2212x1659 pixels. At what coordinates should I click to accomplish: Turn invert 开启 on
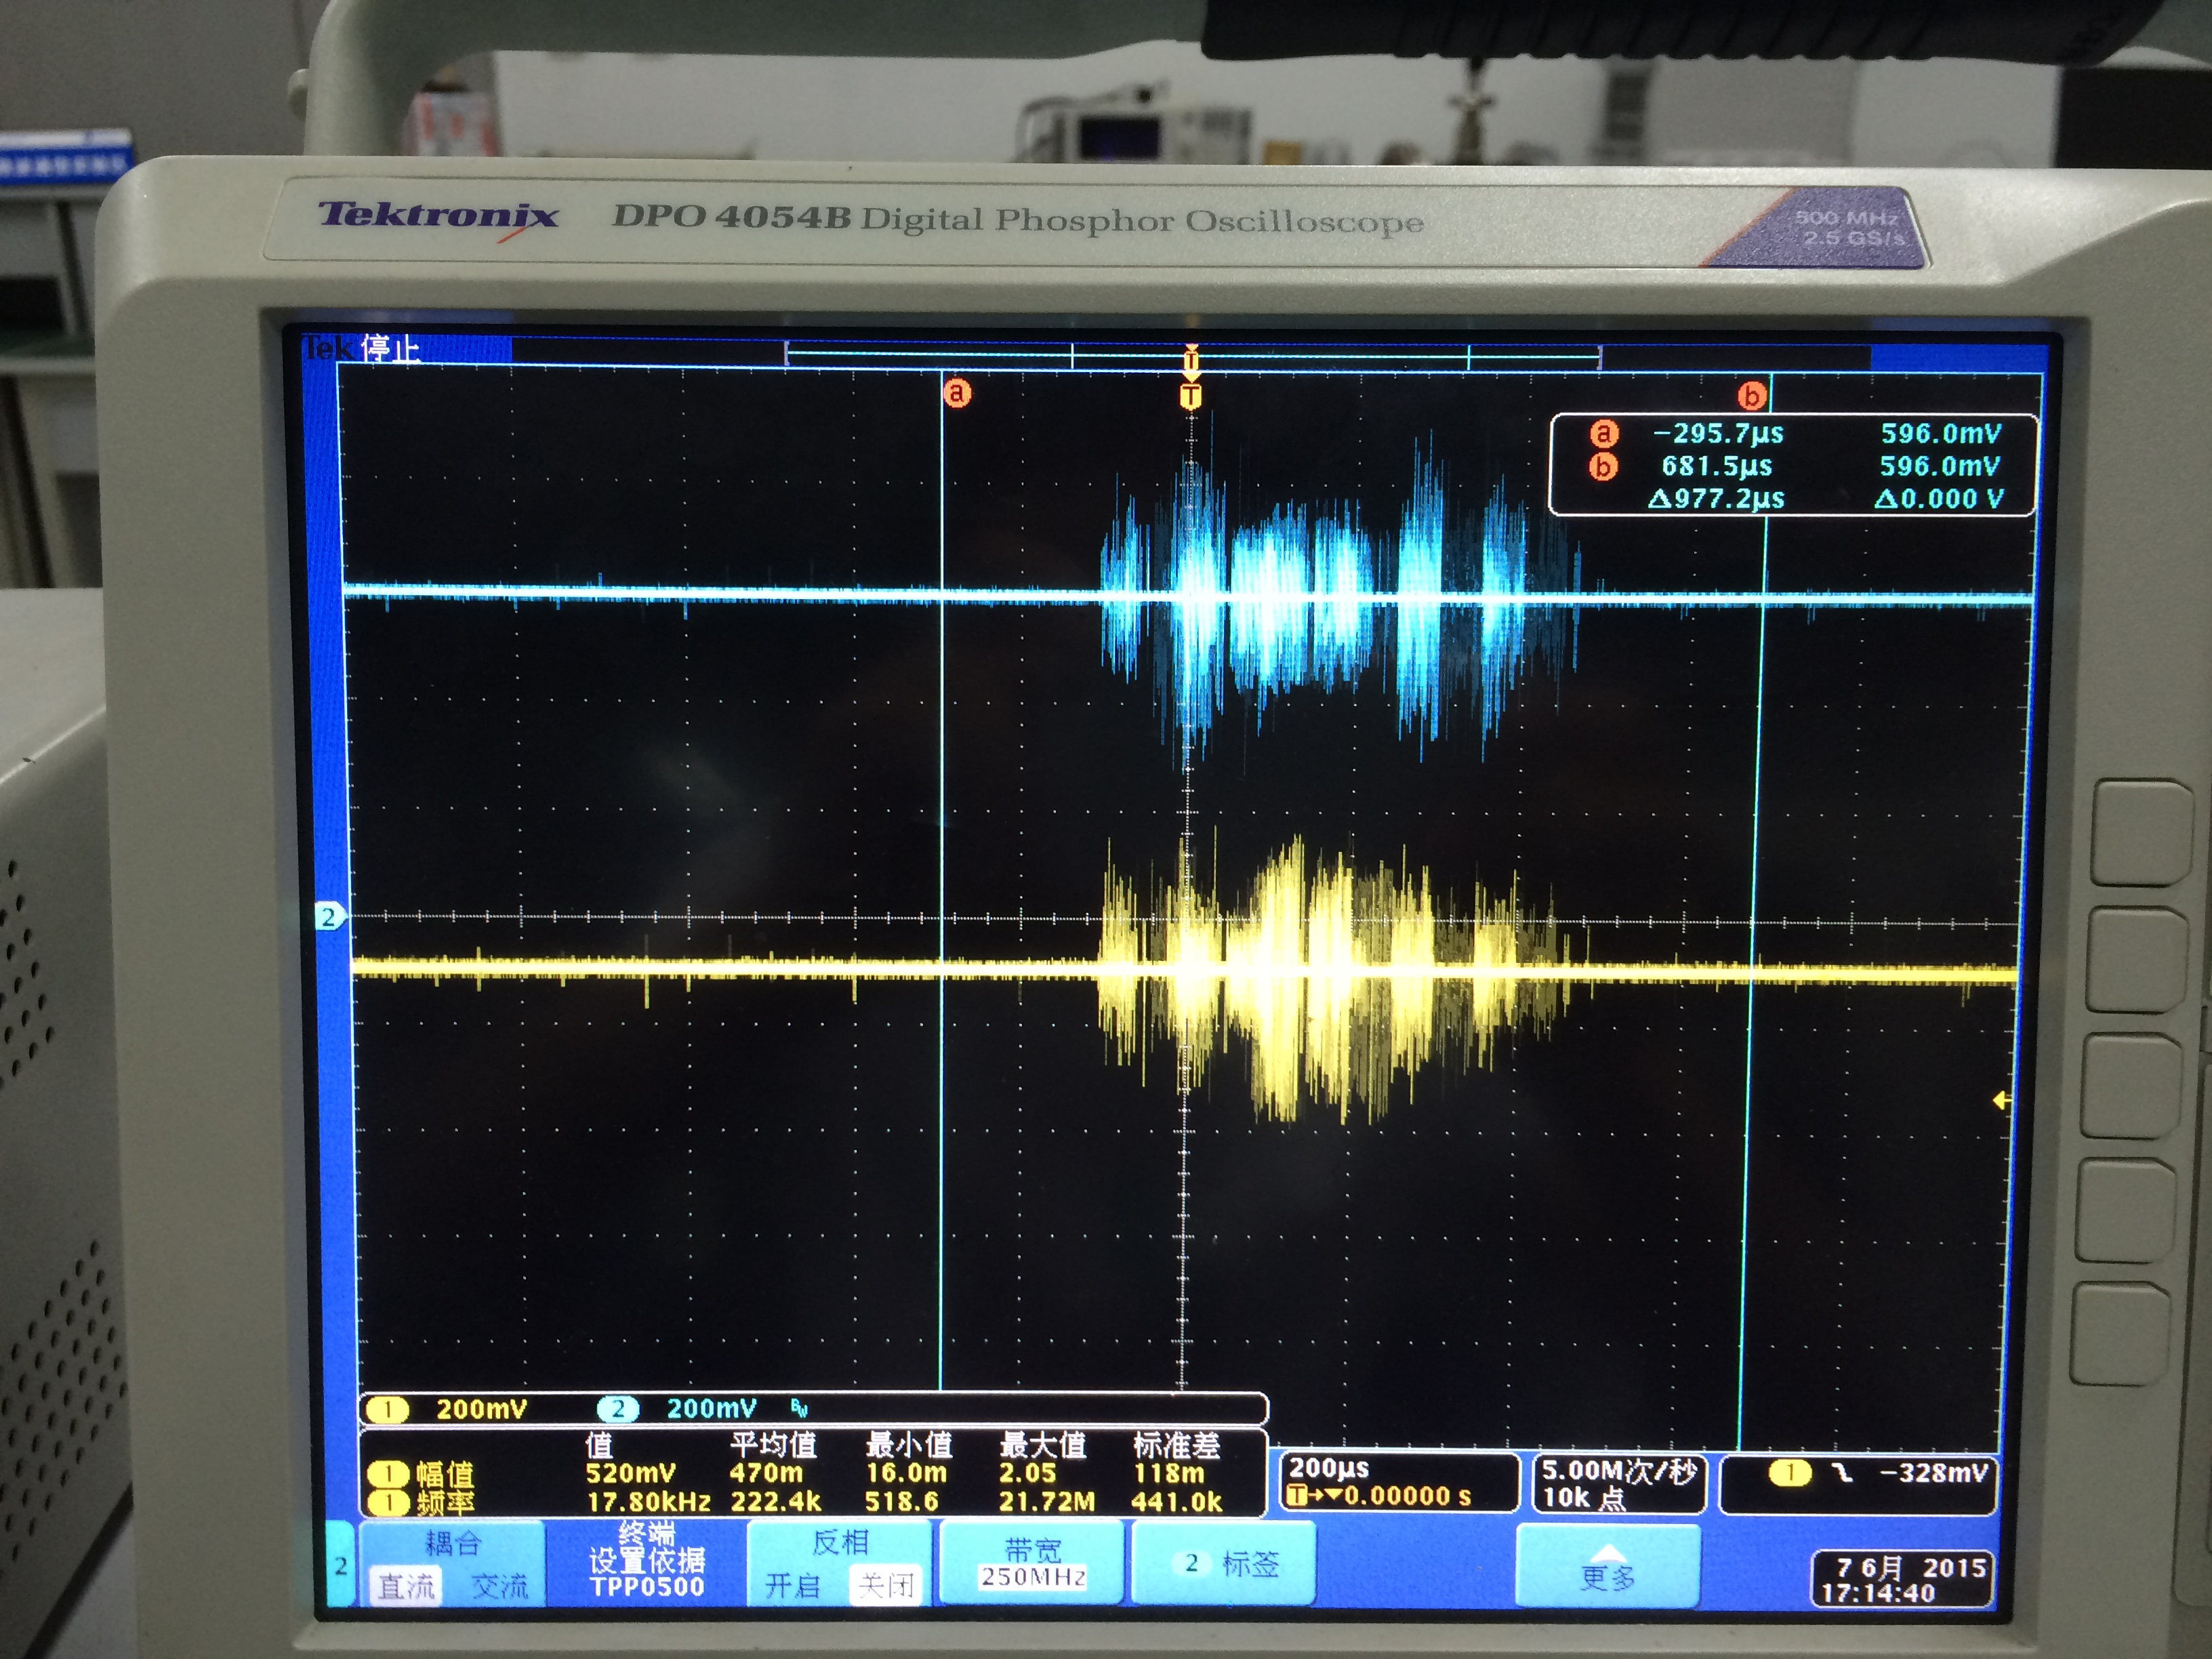tap(792, 1586)
